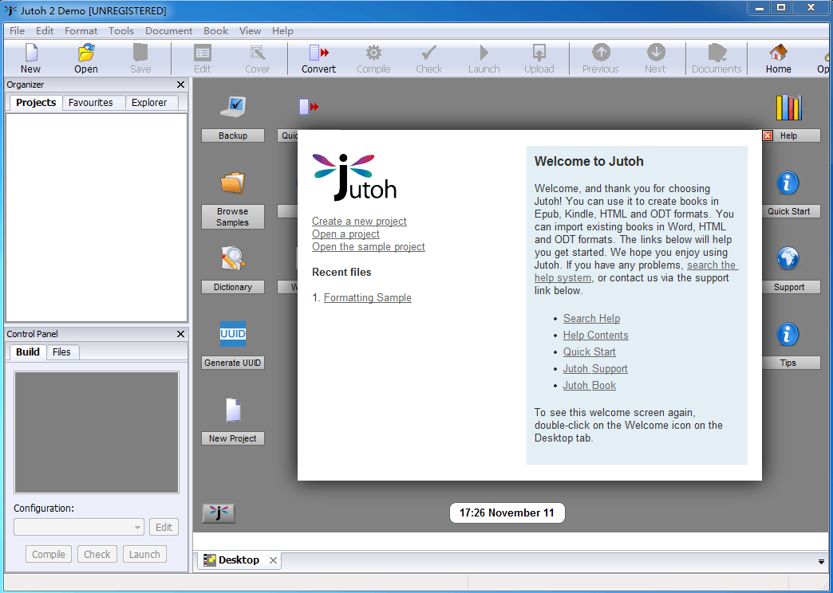Screen dimensions: 833x593
Task: Open a project using the Open toolbar icon
Action: click(85, 58)
